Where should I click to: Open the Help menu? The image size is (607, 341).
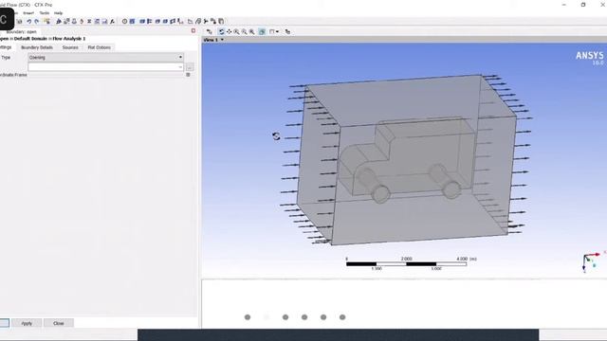coord(58,12)
